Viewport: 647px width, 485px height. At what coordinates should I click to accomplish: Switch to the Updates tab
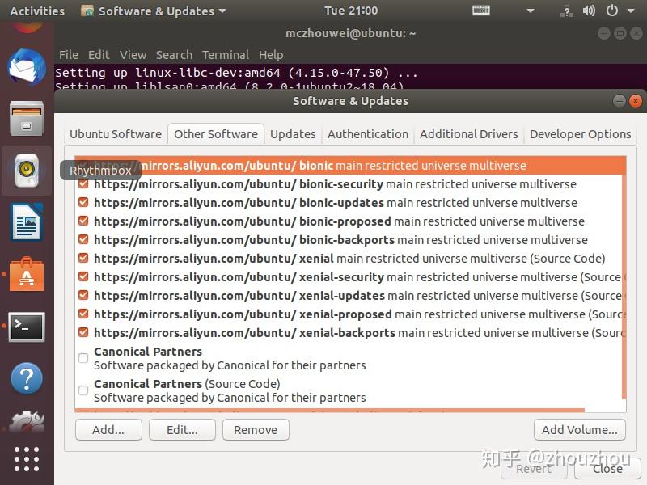click(293, 134)
